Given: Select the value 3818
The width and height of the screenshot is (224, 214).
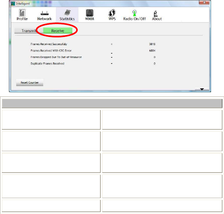Looking at the screenshot, I should click(152, 44).
